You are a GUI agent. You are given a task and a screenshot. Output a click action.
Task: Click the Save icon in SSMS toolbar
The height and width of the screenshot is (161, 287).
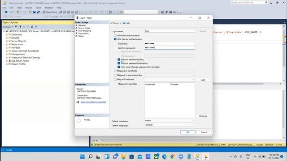(x=34, y=12)
